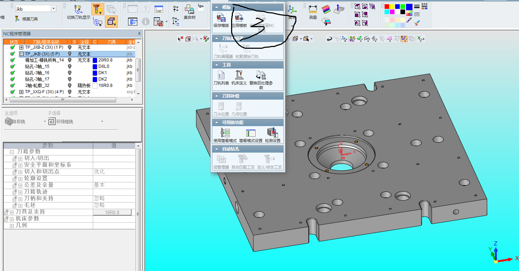519x271 pixels.
Task: Pin the NC程序管理器 panel
Action: pos(139,34)
